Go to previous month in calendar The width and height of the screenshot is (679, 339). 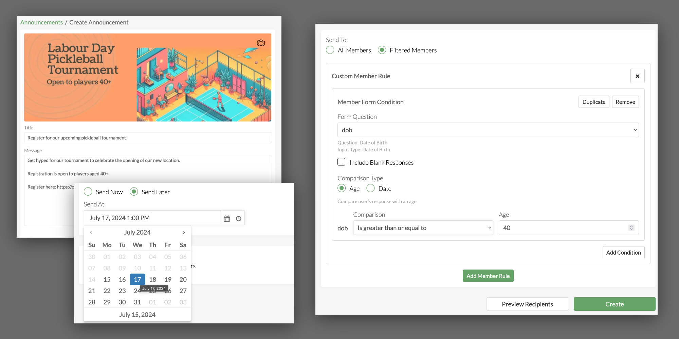[91, 233]
